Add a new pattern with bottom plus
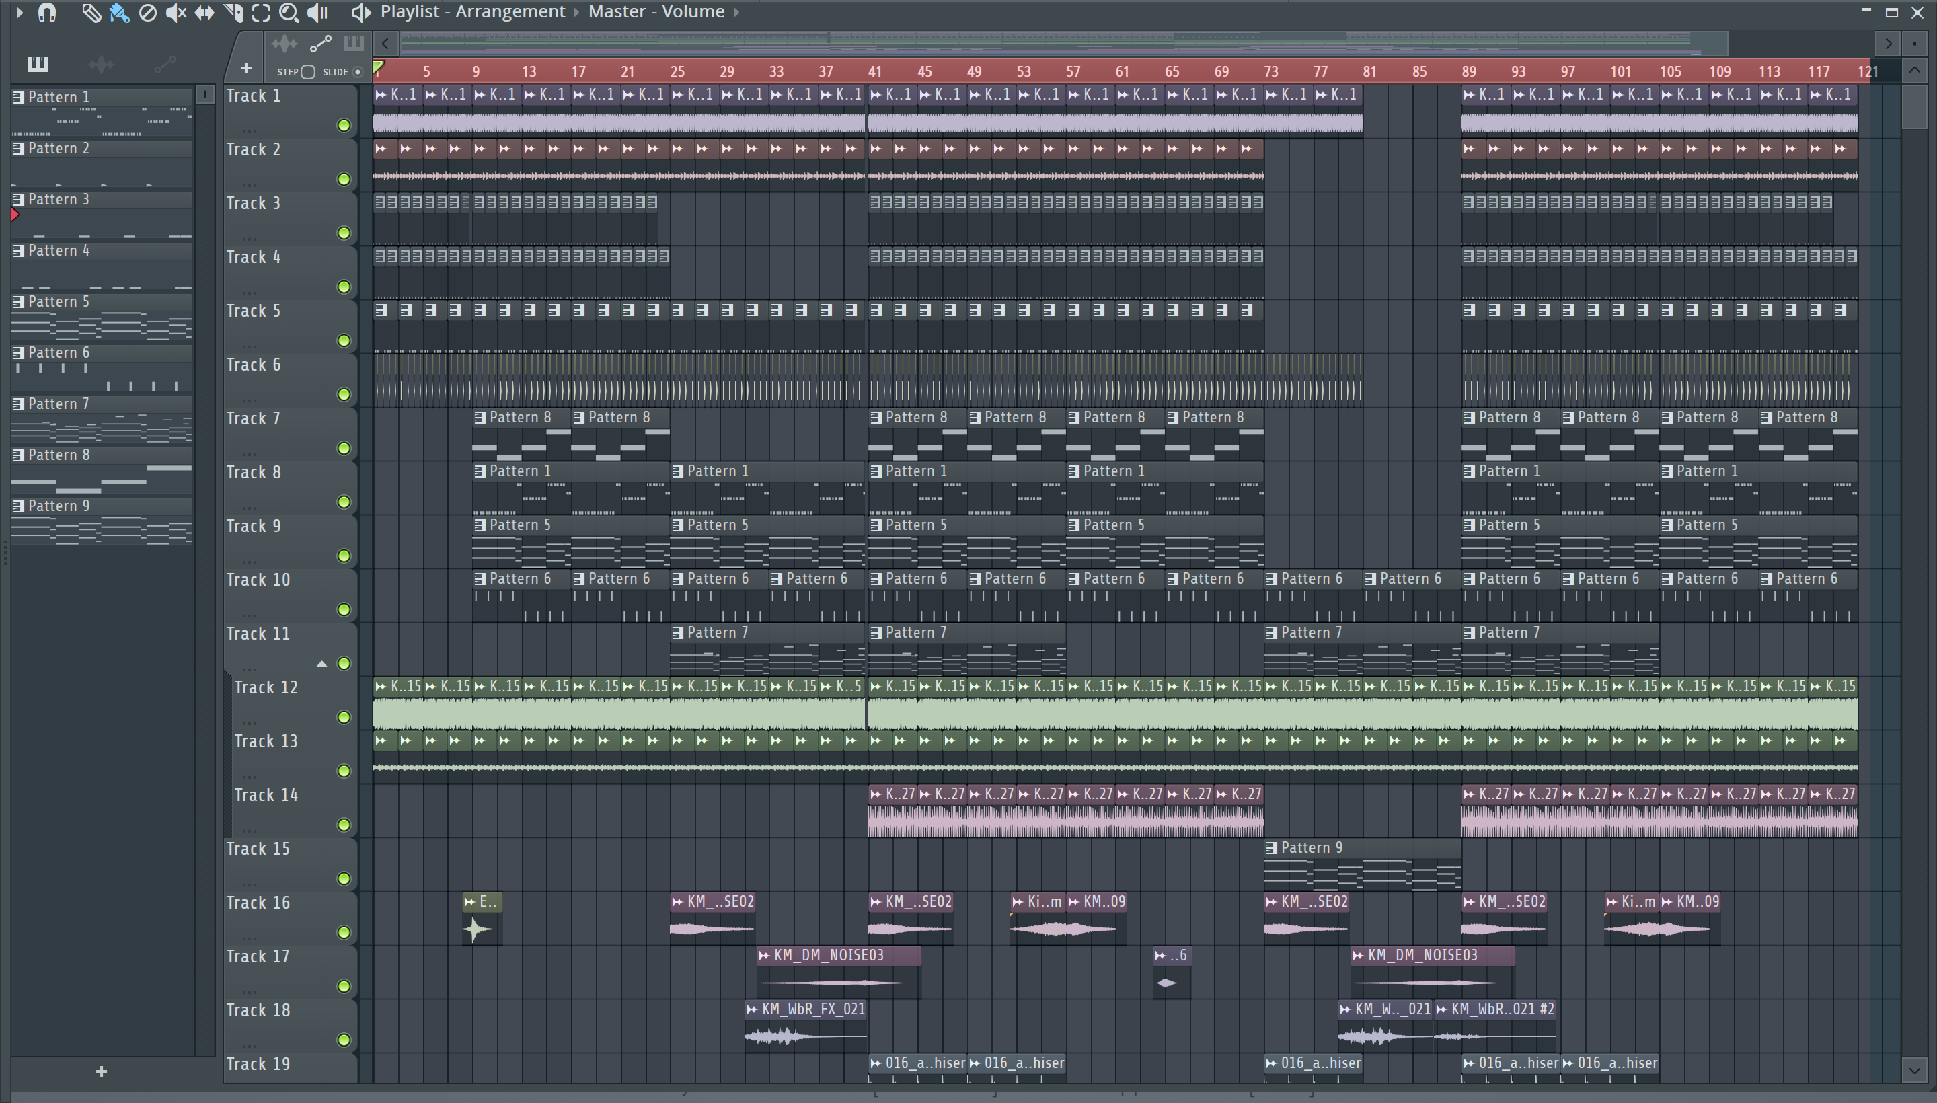 coord(102,1071)
